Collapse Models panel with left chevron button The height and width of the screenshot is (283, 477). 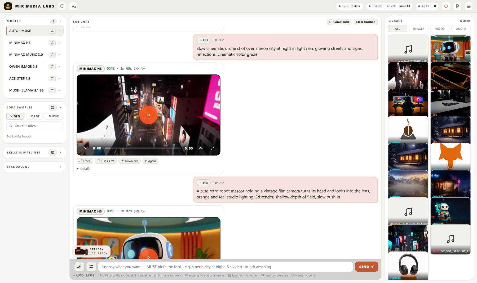point(53,21)
